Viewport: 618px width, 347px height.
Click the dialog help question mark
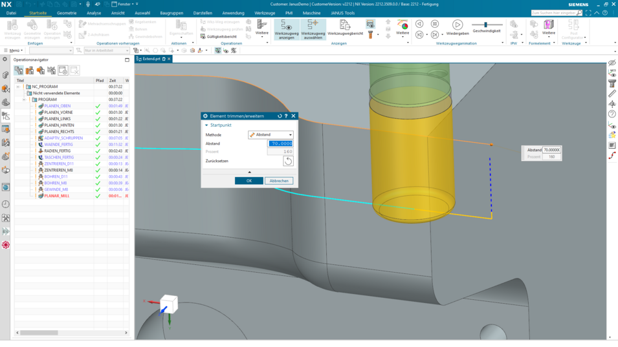pos(286,116)
